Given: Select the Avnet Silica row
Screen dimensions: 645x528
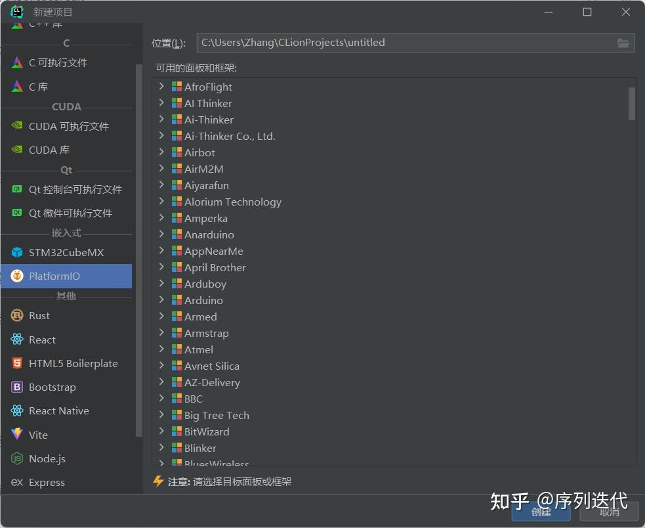Looking at the screenshot, I should pos(394,366).
